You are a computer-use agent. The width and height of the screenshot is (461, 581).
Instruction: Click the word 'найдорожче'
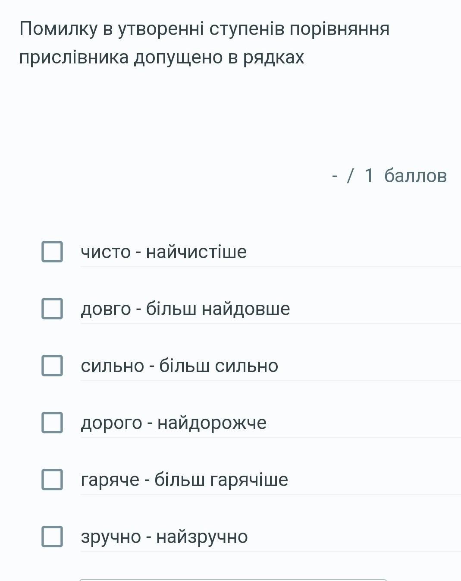[x=212, y=423]
